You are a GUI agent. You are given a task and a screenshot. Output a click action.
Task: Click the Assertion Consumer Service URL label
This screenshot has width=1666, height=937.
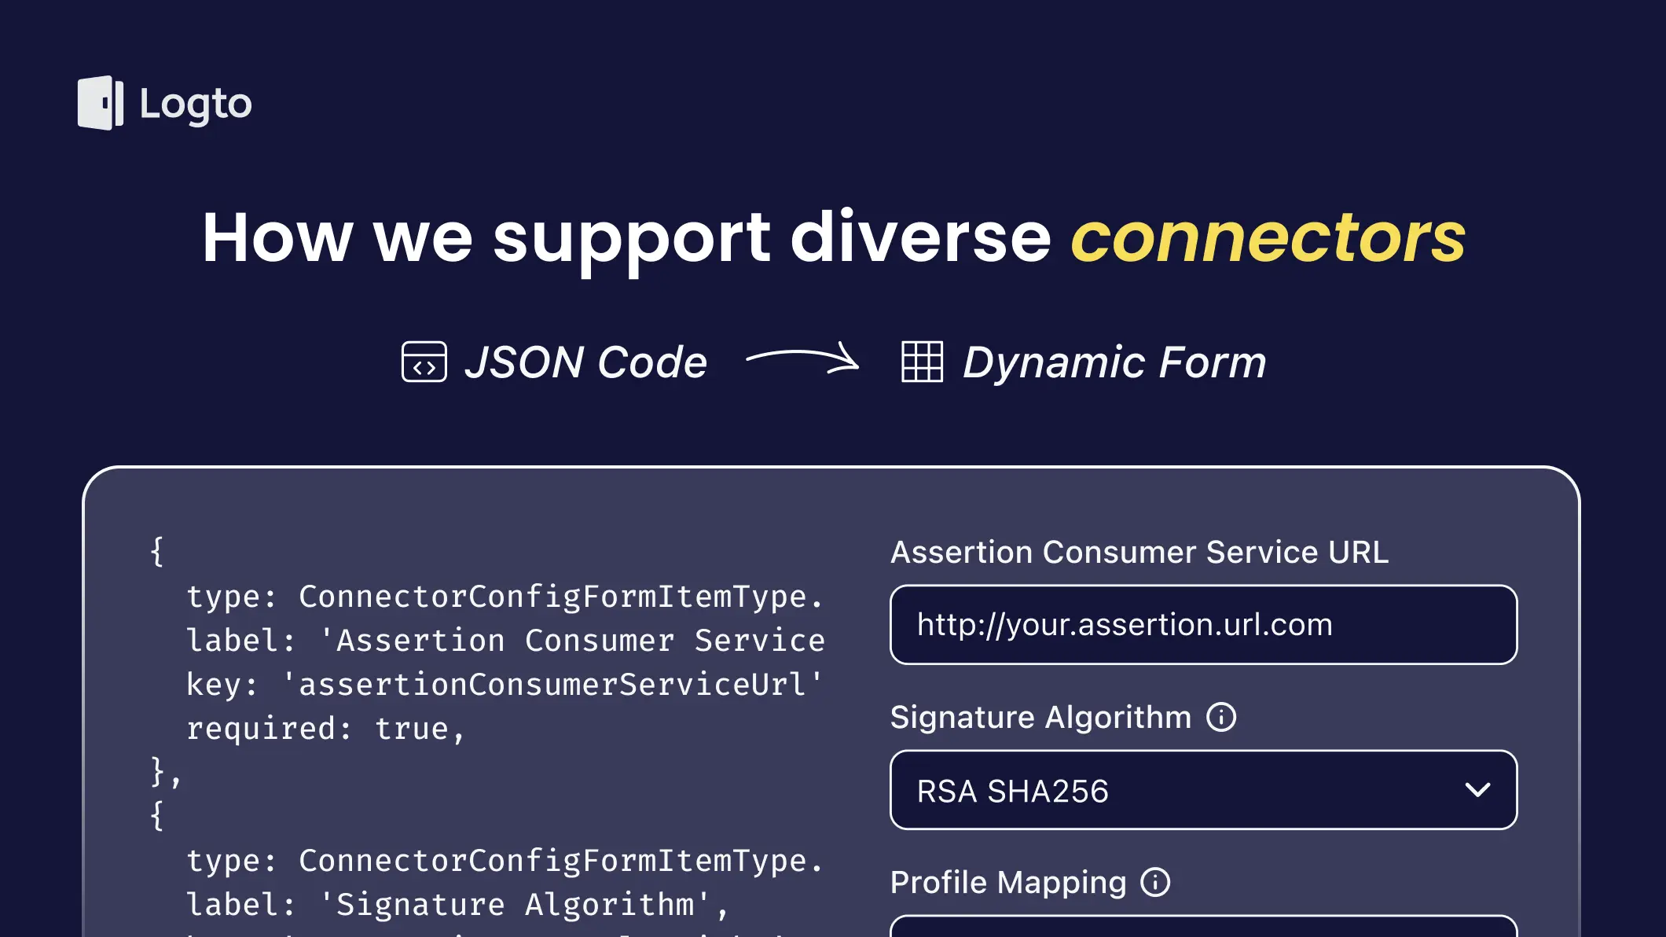tap(1138, 552)
